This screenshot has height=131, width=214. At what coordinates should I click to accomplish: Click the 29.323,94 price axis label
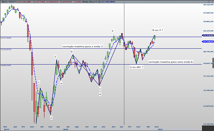point(208,5)
